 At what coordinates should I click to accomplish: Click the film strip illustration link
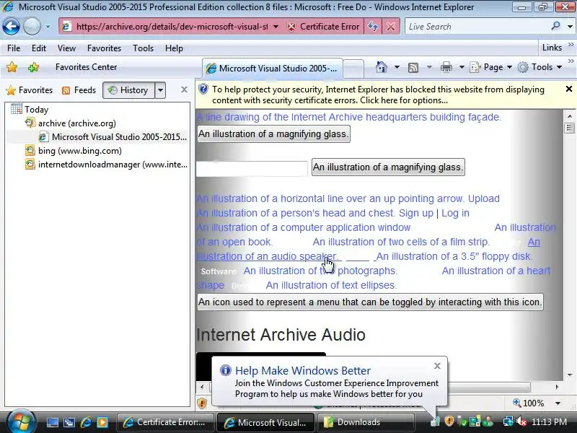pyautogui.click(x=401, y=242)
